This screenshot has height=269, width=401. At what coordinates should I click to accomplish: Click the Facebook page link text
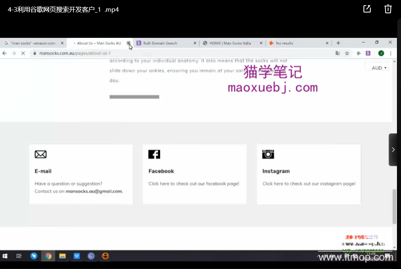coord(194,184)
